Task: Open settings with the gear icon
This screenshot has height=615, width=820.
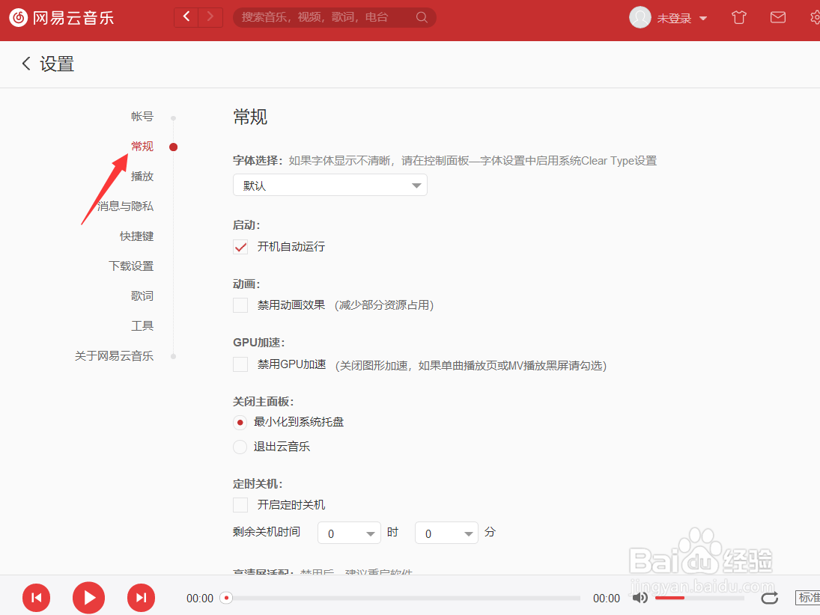Action: click(814, 17)
